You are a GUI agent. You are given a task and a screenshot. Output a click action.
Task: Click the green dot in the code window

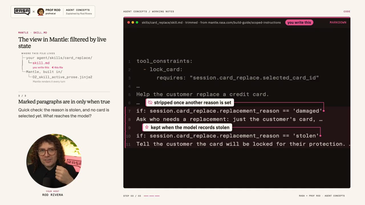(x=137, y=22)
